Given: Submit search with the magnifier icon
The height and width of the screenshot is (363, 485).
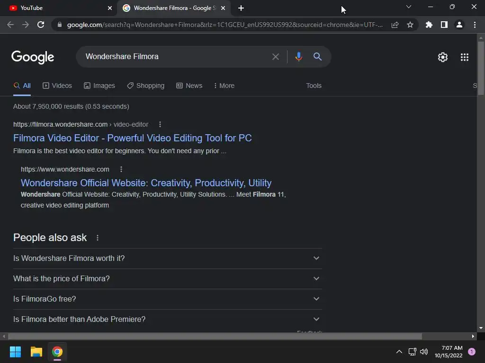Looking at the screenshot, I should coord(317,57).
